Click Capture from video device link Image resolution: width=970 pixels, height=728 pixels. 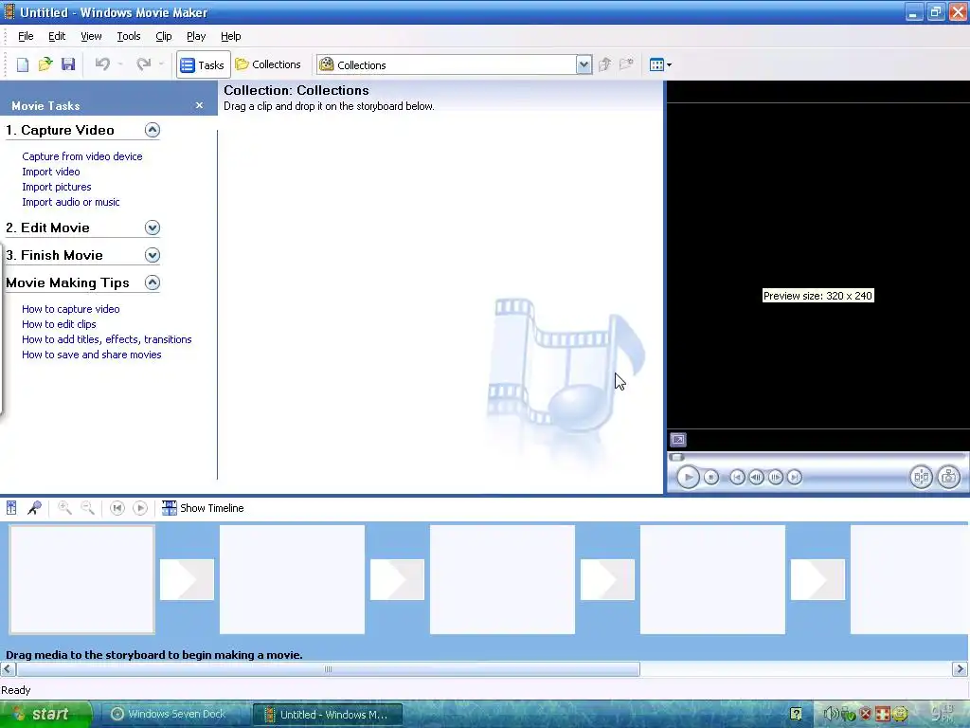click(82, 156)
